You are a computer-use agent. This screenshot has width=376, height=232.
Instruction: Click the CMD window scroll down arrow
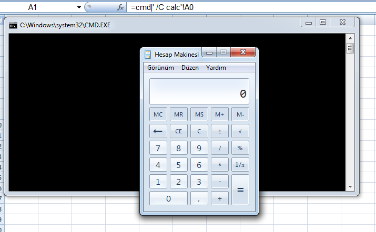(350, 186)
